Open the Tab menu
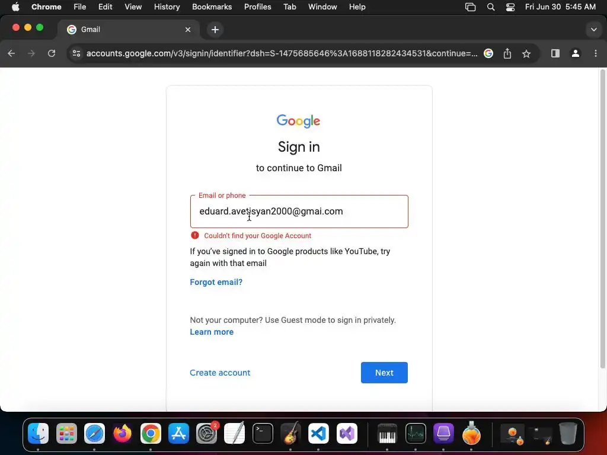Screen dimensions: 607x455 (289, 7)
